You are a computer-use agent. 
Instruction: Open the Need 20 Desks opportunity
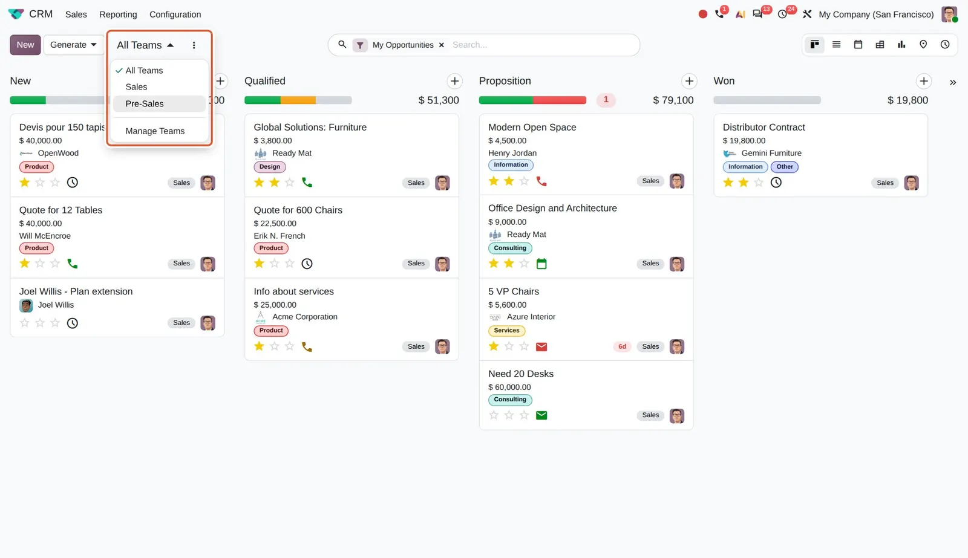click(x=586, y=395)
